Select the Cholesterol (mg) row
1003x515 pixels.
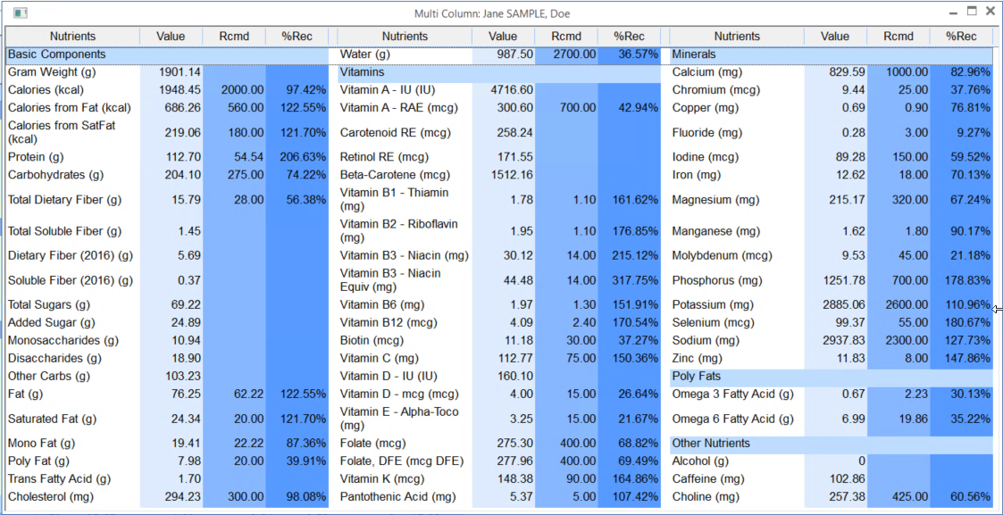coord(55,496)
